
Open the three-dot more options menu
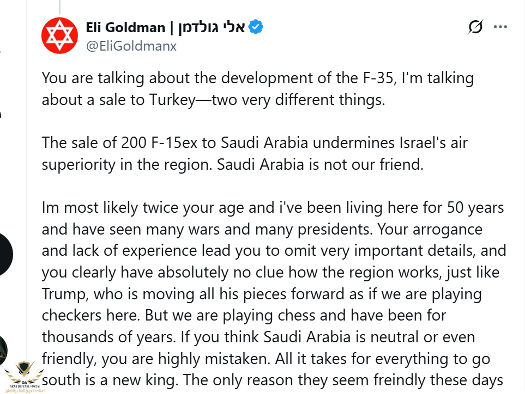tap(500, 27)
